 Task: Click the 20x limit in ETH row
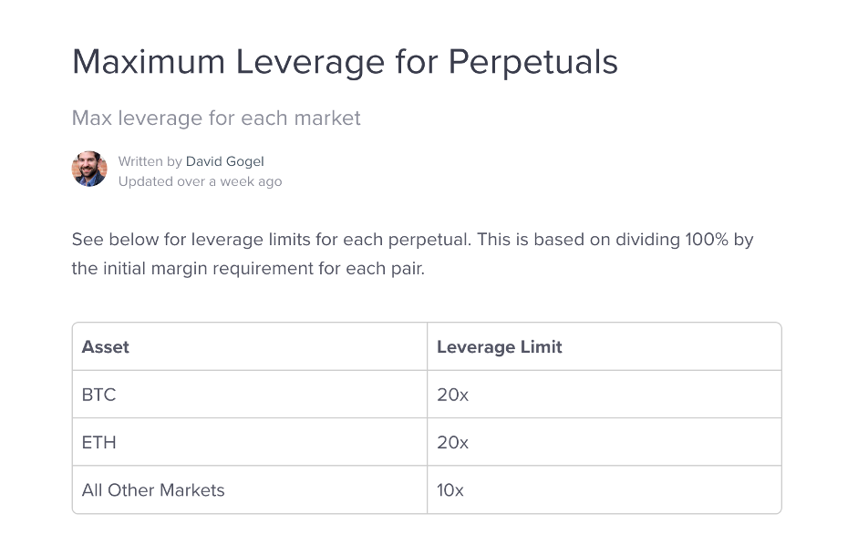452,442
